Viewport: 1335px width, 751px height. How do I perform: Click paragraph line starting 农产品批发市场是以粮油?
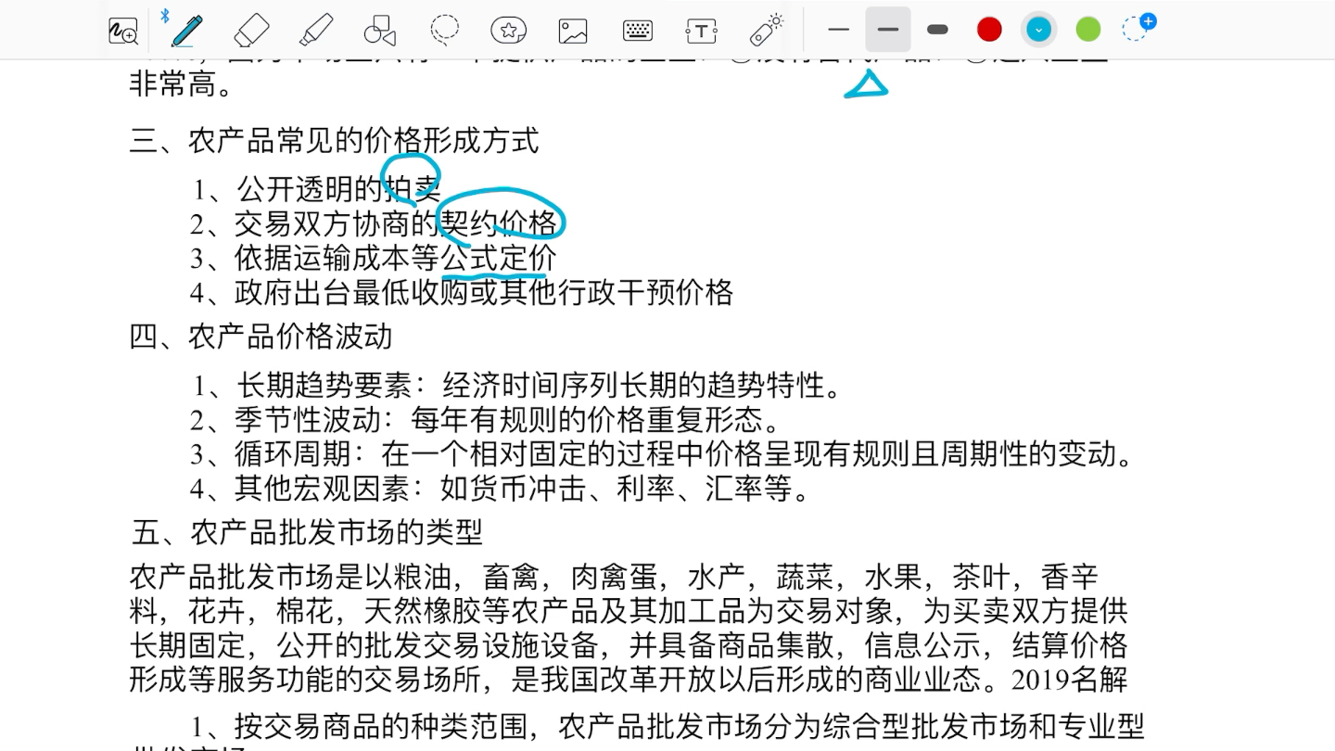(614, 578)
